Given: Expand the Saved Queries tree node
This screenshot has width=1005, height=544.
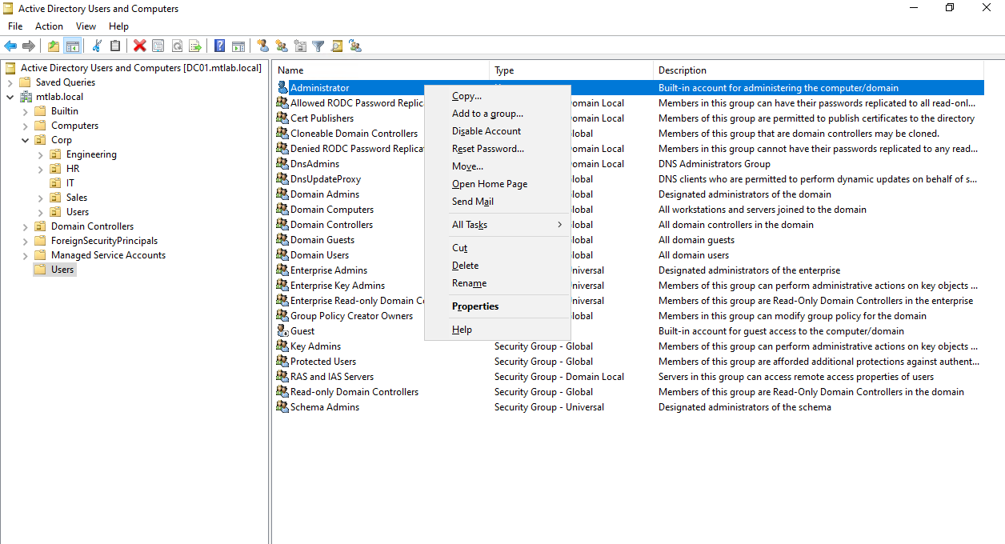Looking at the screenshot, I should 10,82.
